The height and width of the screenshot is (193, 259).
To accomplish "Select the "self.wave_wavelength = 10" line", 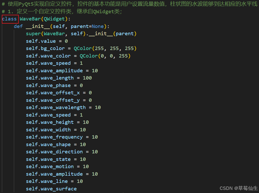I will [x=63, y=108].
